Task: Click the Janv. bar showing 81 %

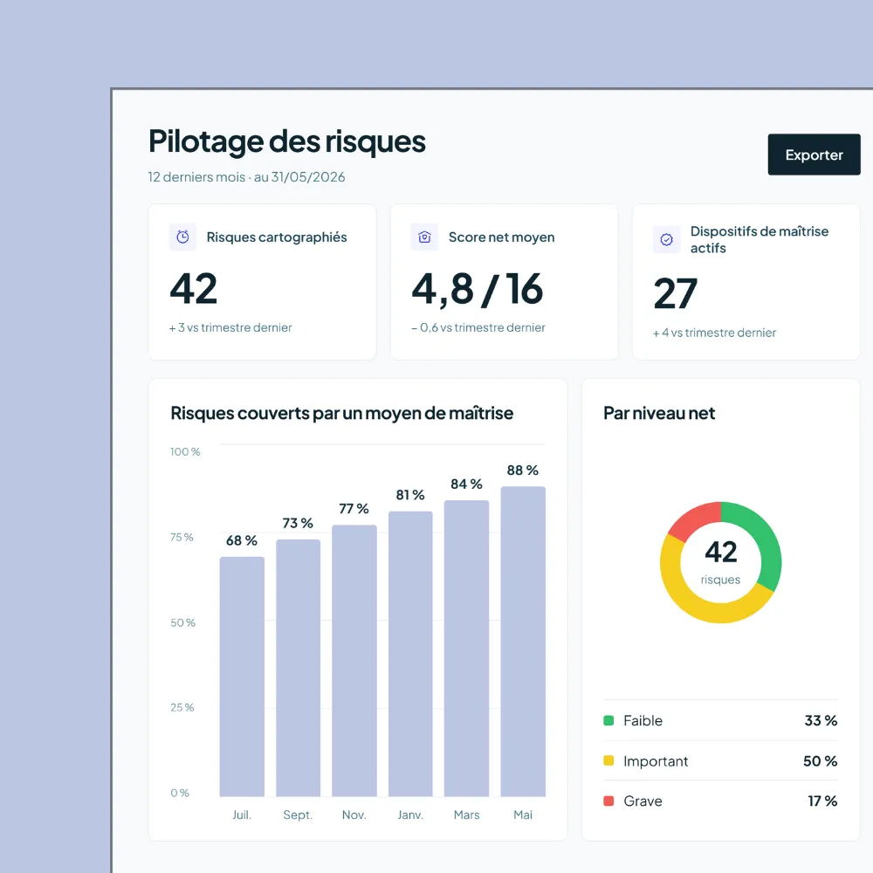Action: tap(410, 654)
